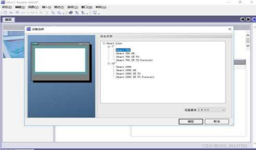Open the 编辑(E) menu
This screenshot has width=256, height=150.
pyautogui.click(x=20, y=7)
